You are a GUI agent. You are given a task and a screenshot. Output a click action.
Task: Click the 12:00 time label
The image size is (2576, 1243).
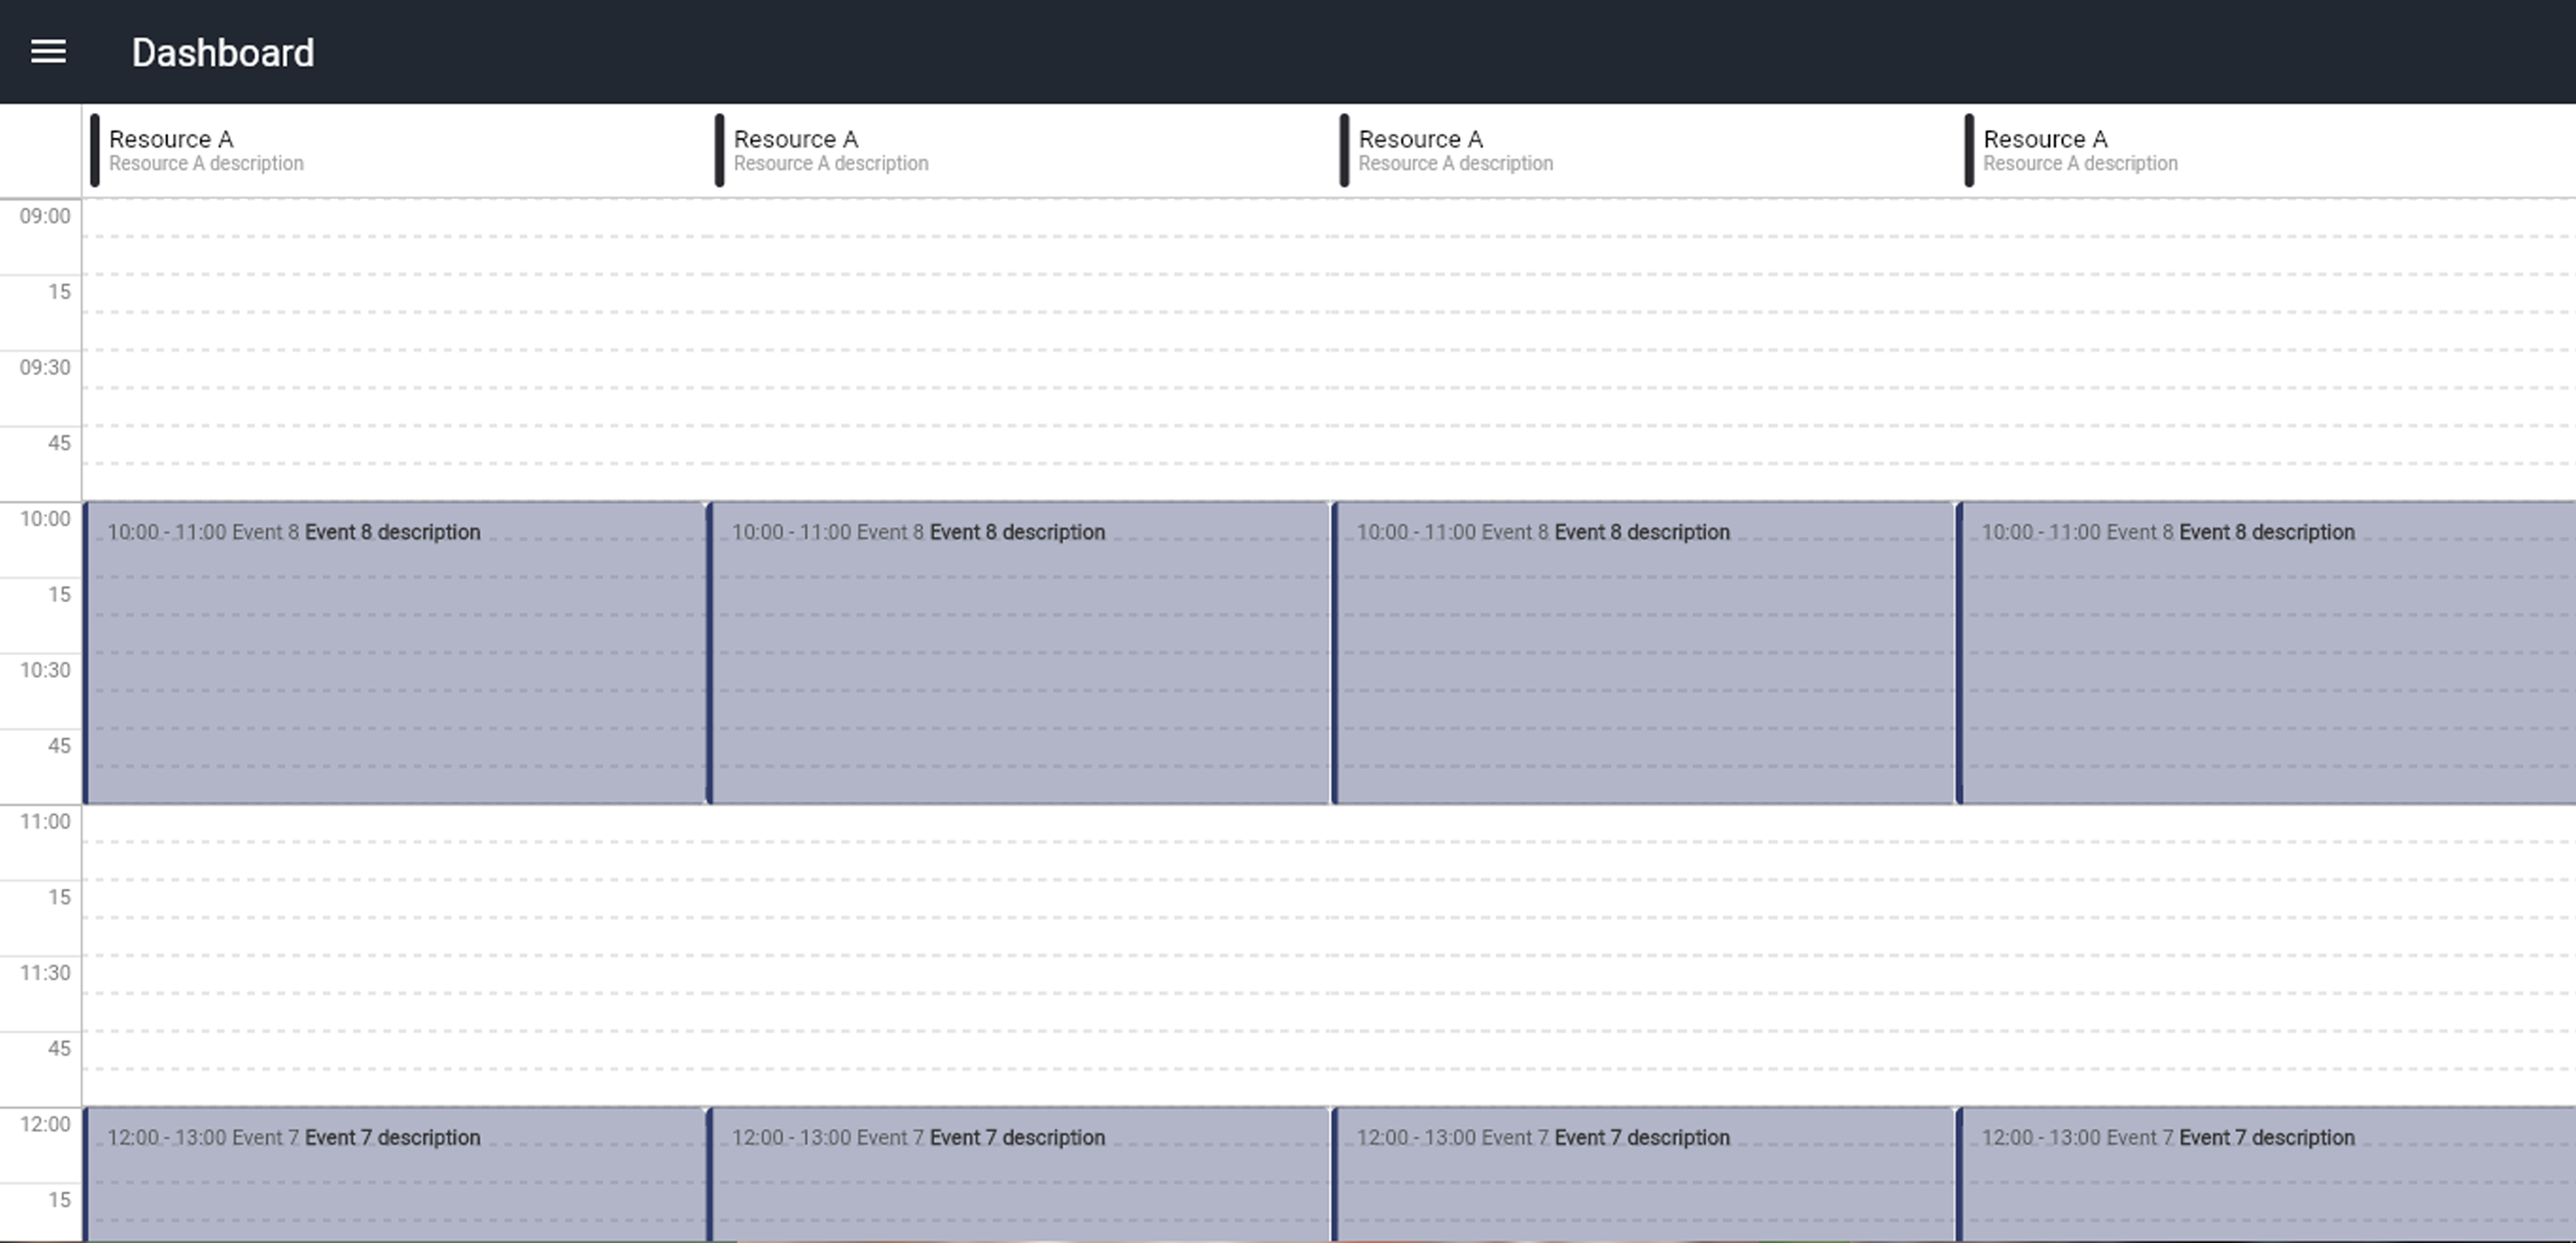click(x=45, y=1124)
